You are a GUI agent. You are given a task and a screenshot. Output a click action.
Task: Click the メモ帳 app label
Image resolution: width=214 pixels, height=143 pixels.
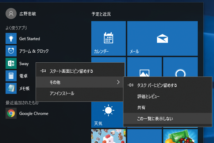[x=24, y=88]
